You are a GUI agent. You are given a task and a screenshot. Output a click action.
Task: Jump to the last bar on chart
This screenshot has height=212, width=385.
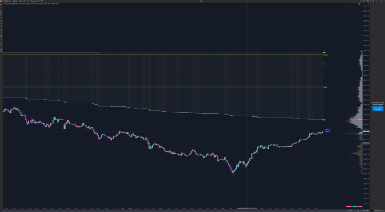tap(359, 4)
